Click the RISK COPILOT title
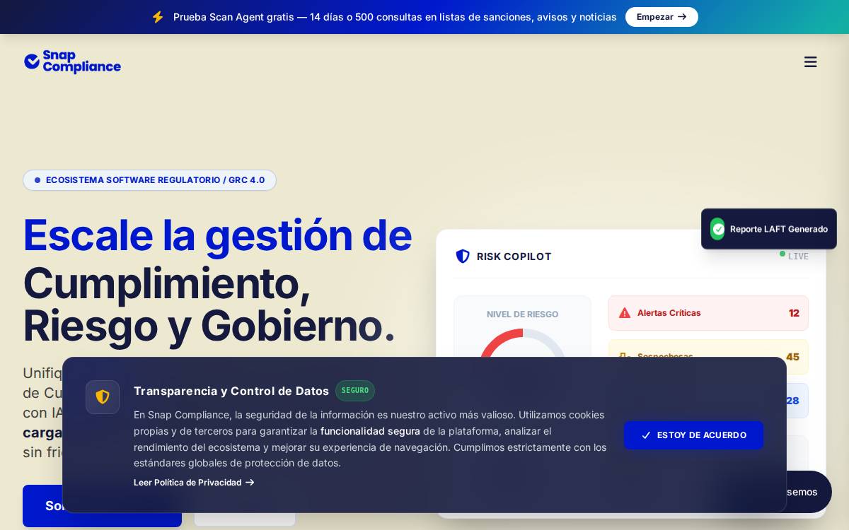 (514, 257)
